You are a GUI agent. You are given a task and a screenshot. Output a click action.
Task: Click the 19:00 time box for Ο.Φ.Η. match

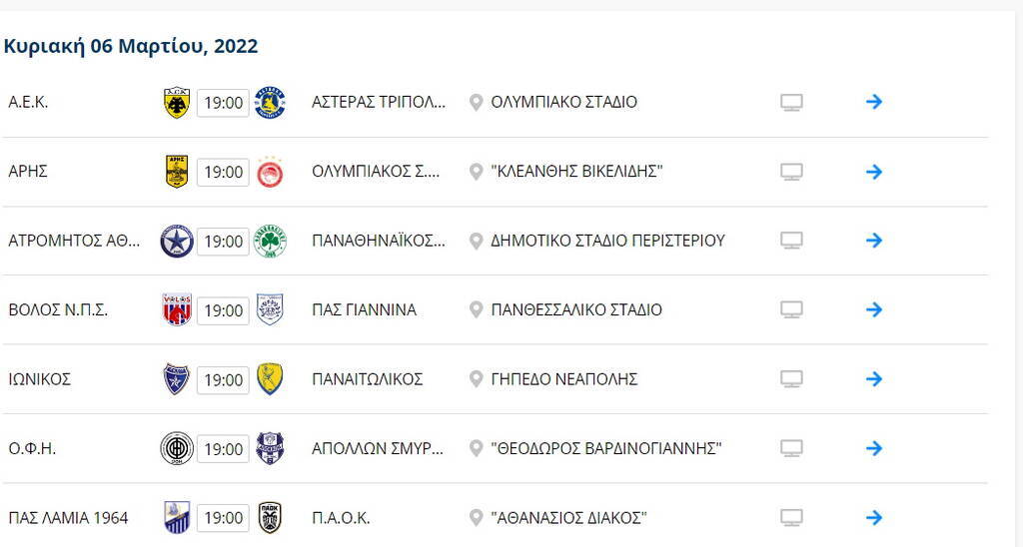click(x=223, y=448)
